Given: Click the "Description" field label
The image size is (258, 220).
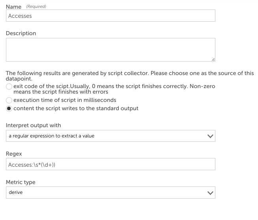Looking at the screenshot, I should click(21, 33).
